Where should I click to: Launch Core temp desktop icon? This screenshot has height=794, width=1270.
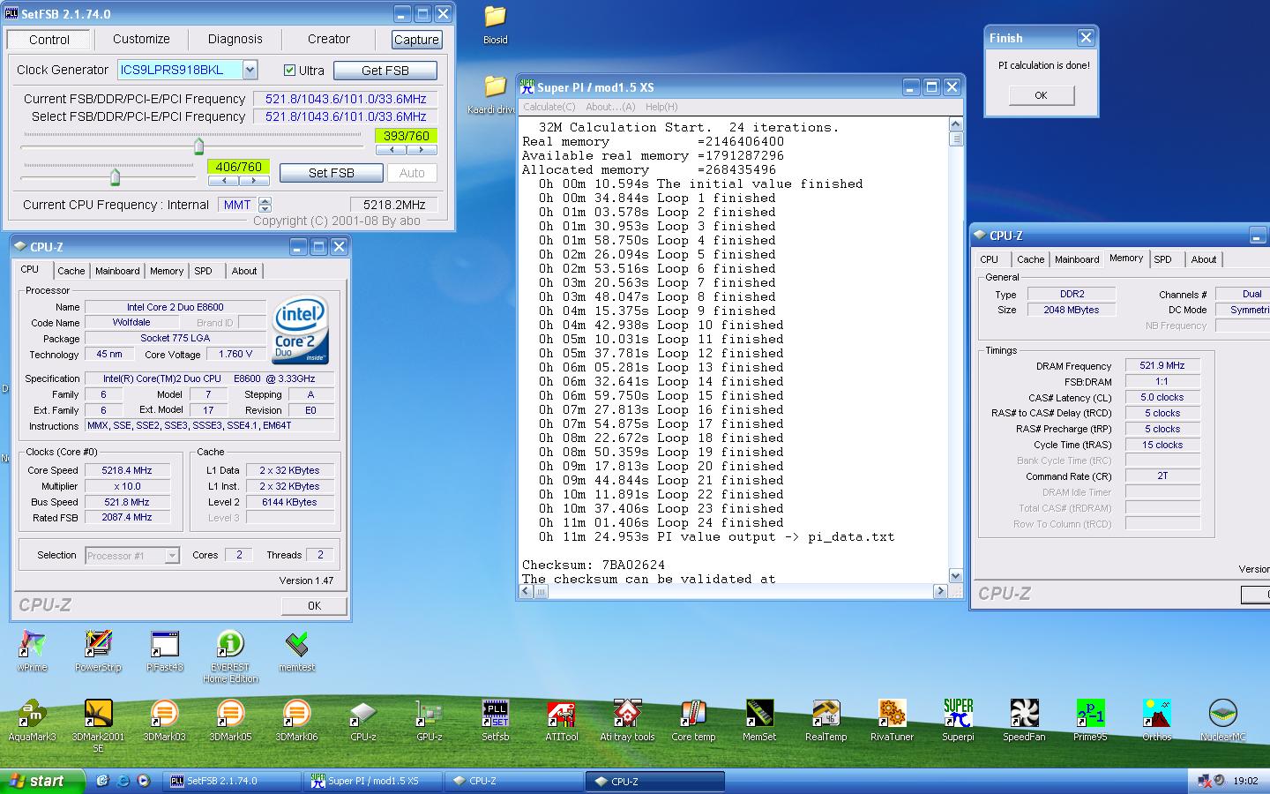(x=693, y=721)
